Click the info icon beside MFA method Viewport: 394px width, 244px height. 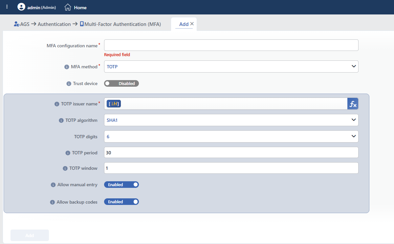[67, 67]
